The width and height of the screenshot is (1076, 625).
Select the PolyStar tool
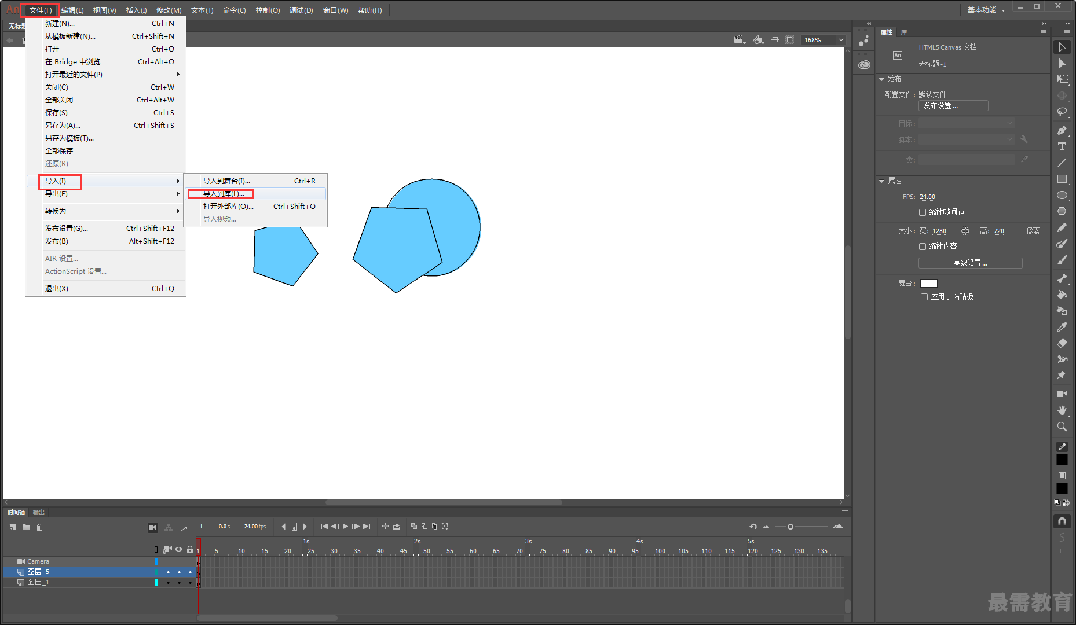point(1062,212)
